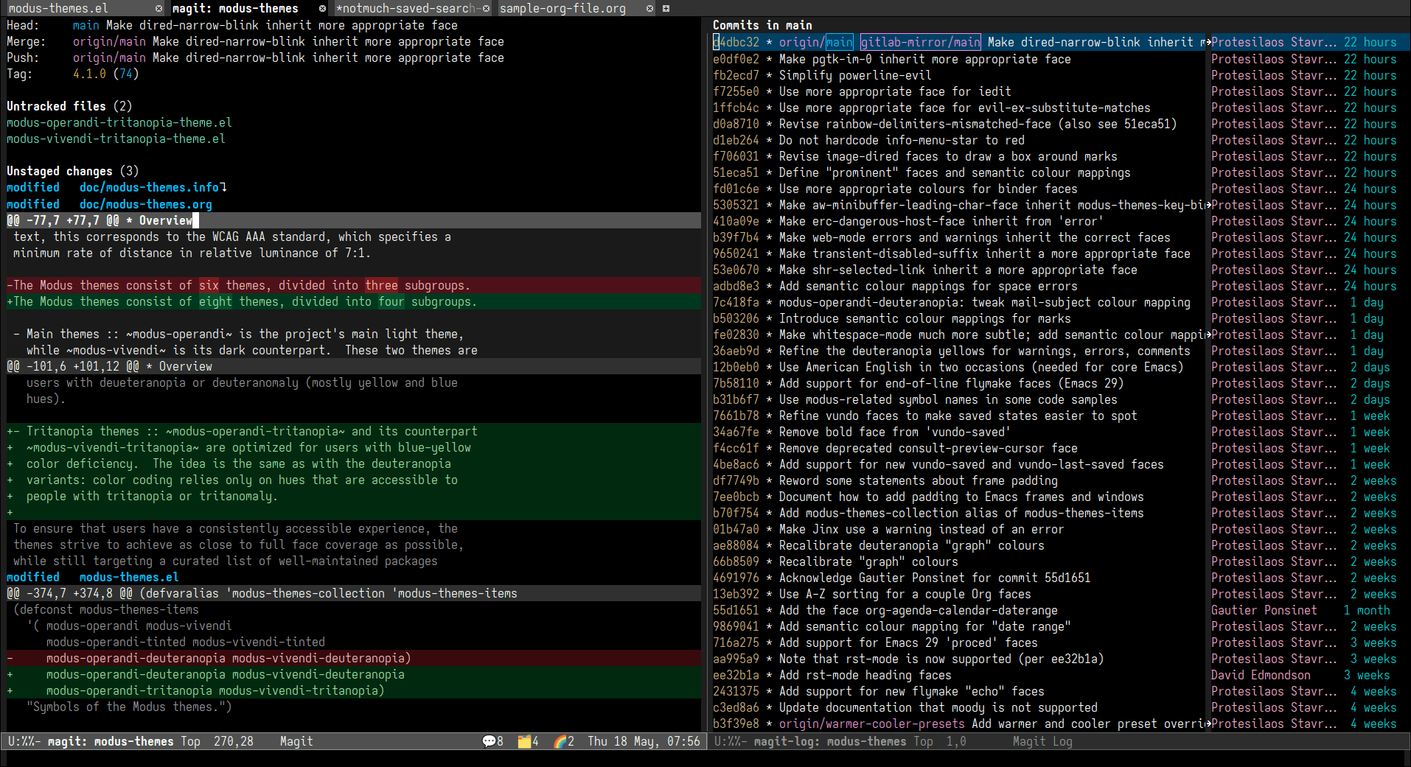Viewport: 1411px width, 767px height.
Task: Click origin/main on the Merge line
Action: tap(109, 41)
